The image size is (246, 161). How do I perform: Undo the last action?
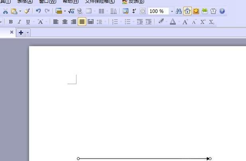[38, 11]
